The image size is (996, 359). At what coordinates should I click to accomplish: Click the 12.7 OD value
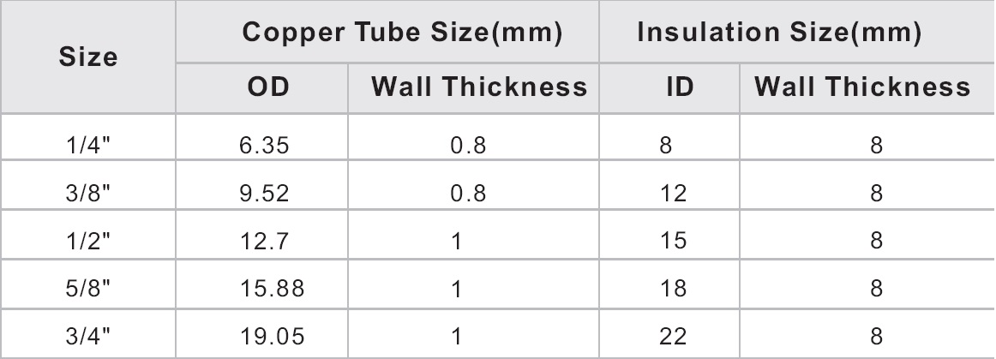[264, 241]
